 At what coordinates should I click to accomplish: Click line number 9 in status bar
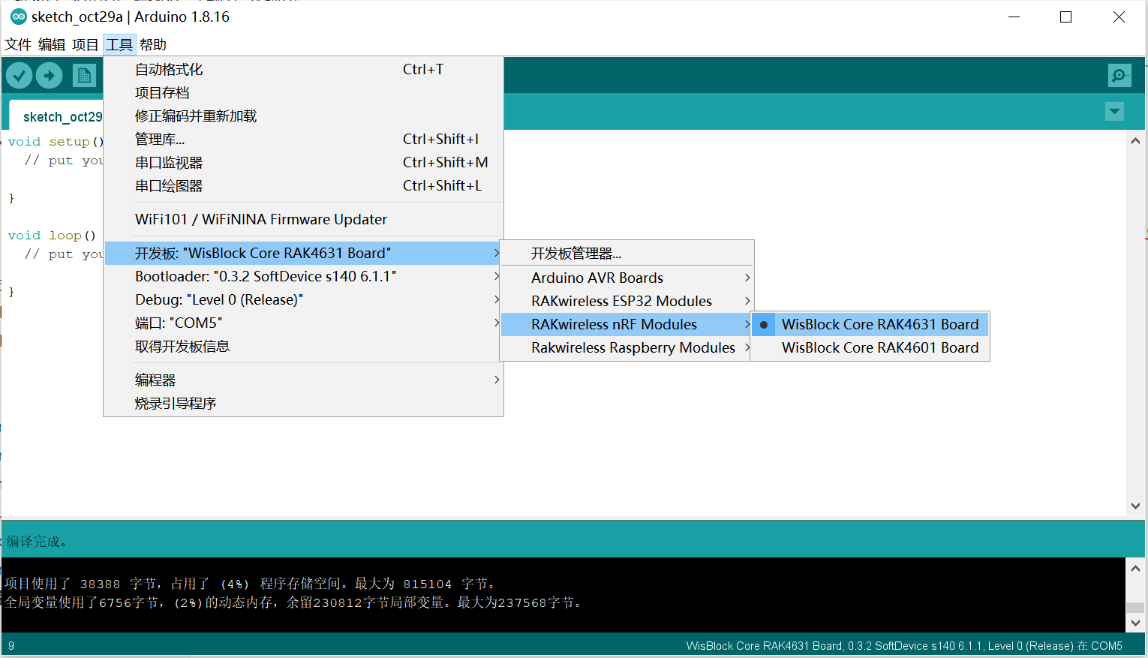(11, 646)
